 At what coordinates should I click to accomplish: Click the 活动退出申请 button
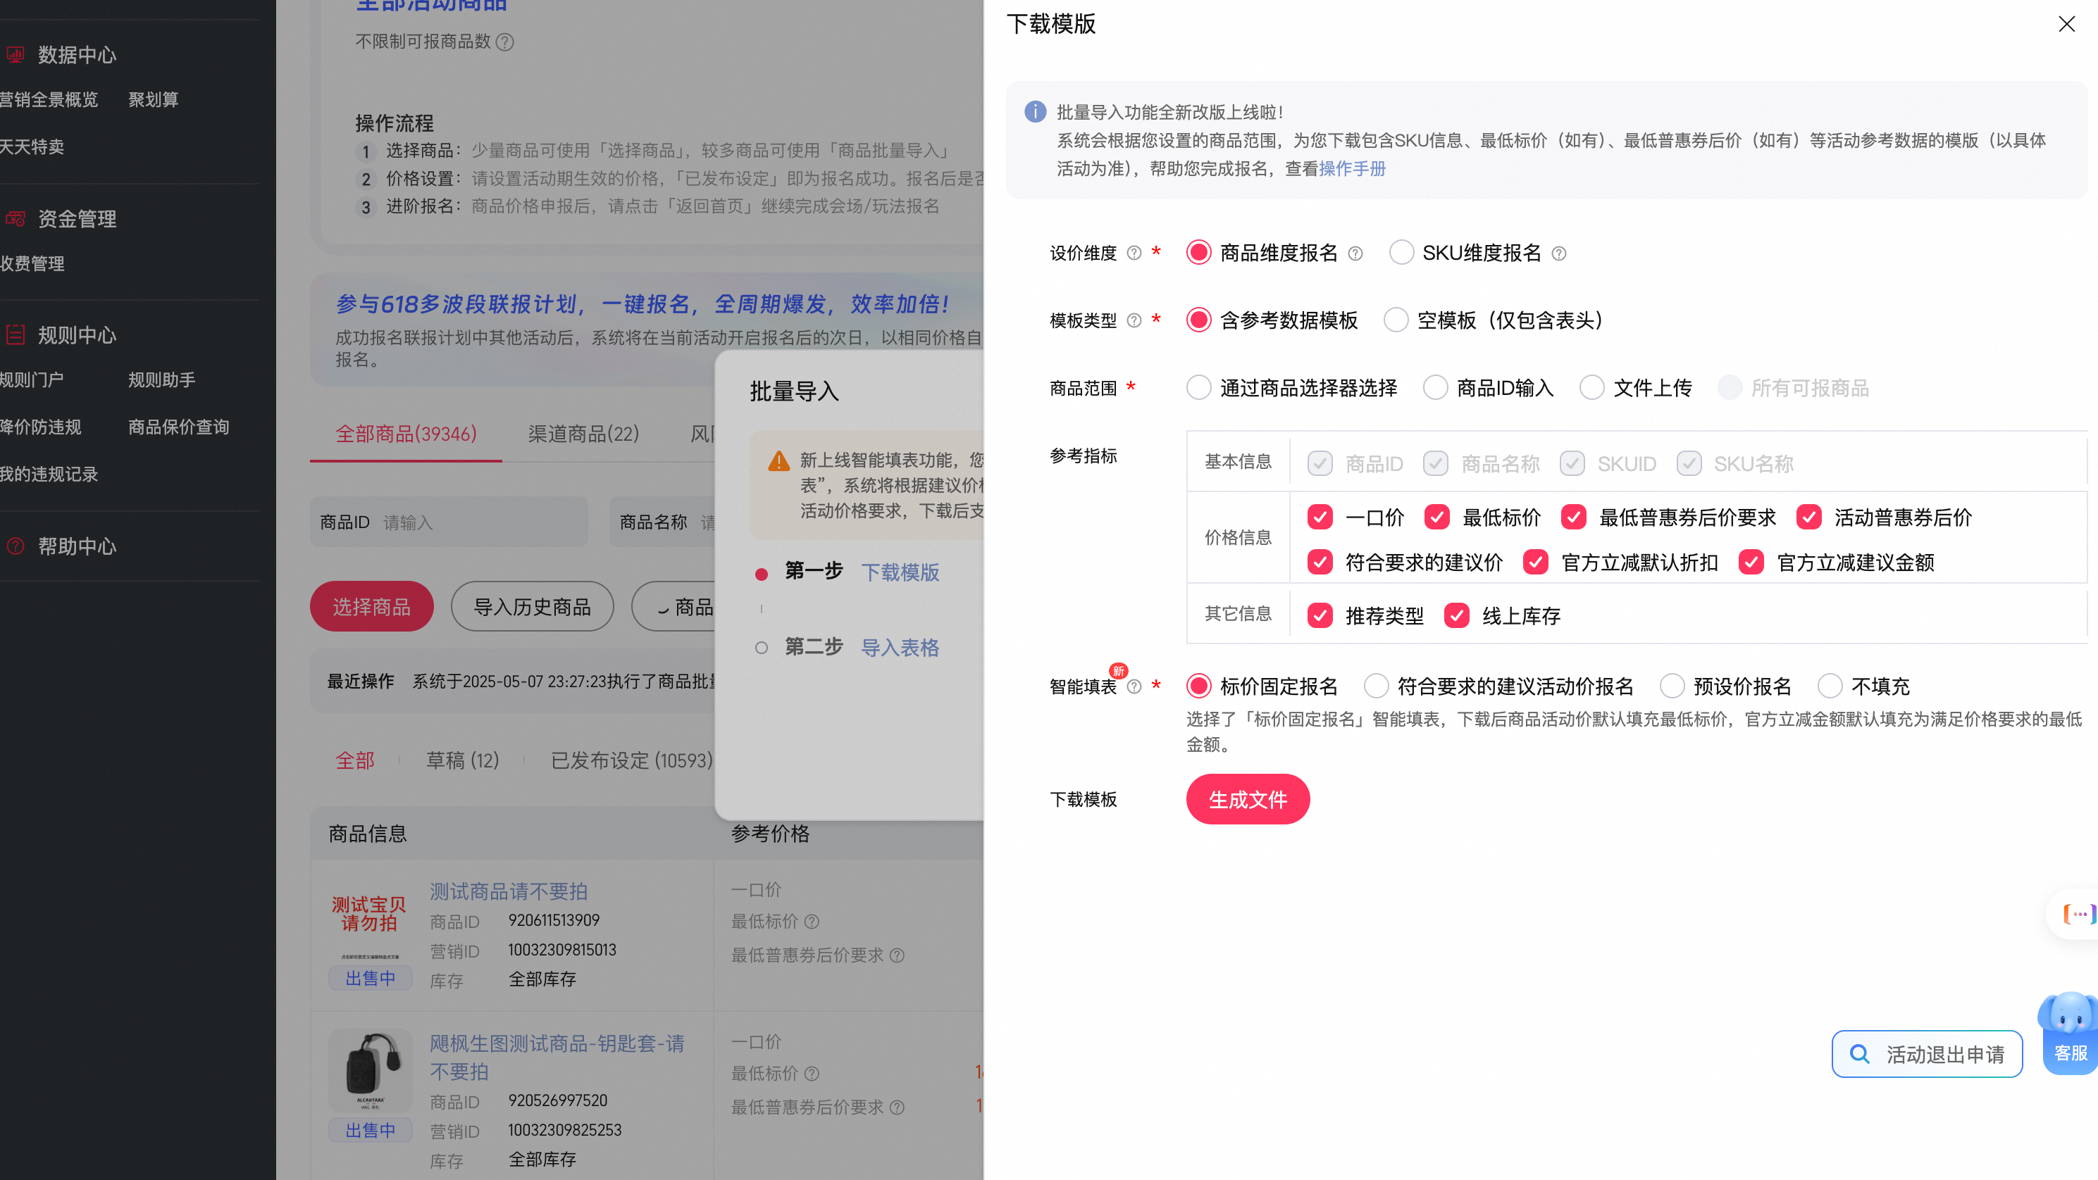point(1928,1055)
